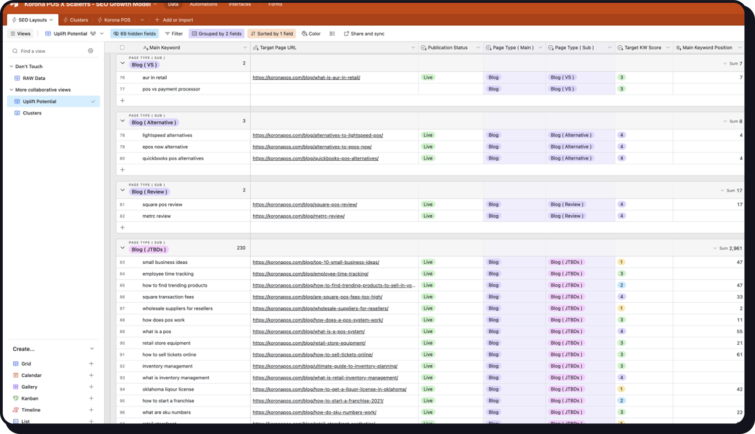Open the Forms top tab
This screenshot has height=434, width=755.
point(276,4)
